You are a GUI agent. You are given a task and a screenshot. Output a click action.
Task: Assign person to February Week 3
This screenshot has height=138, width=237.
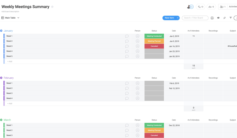tap(138, 93)
